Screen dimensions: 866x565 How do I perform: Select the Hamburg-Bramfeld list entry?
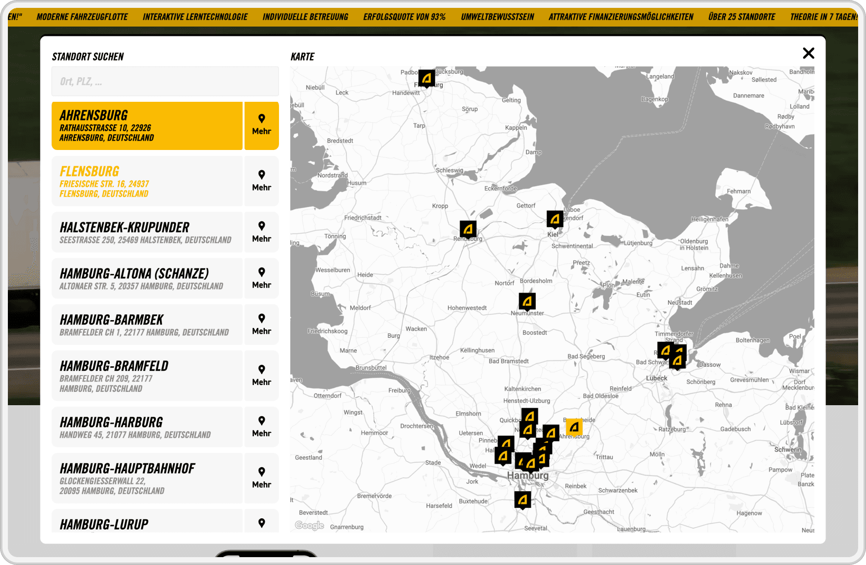[x=147, y=376]
